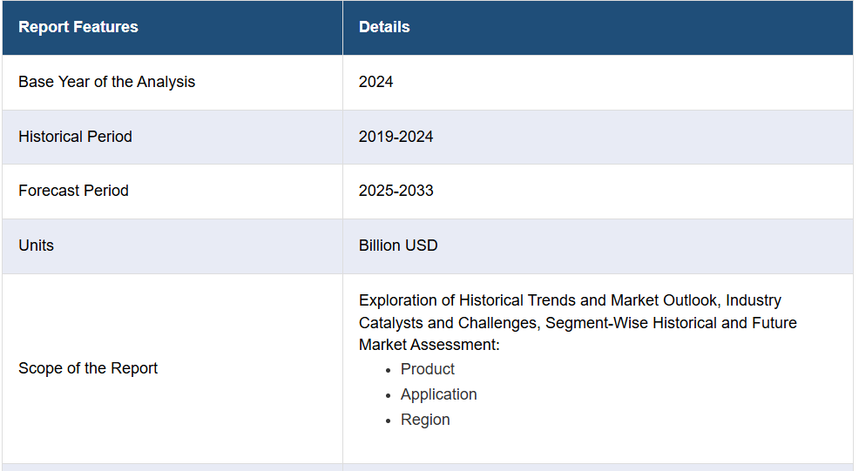Click the Region bullet item
859x471 pixels.
point(425,420)
